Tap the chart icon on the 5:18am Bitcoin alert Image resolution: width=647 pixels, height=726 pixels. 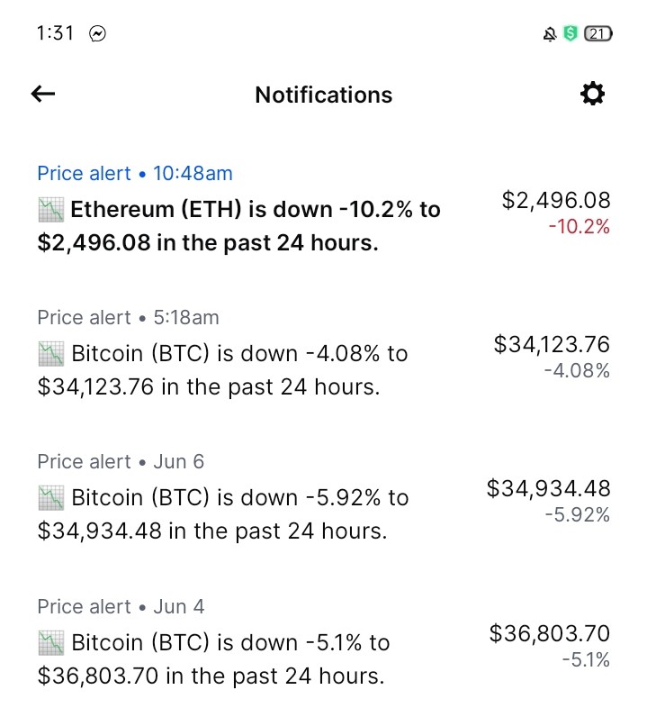point(51,354)
